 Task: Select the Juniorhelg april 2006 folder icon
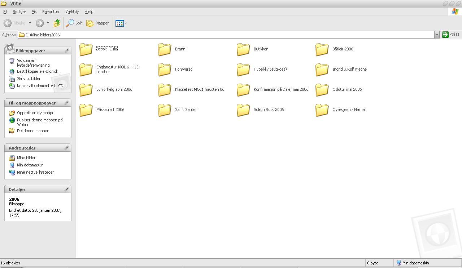pyautogui.click(x=86, y=90)
